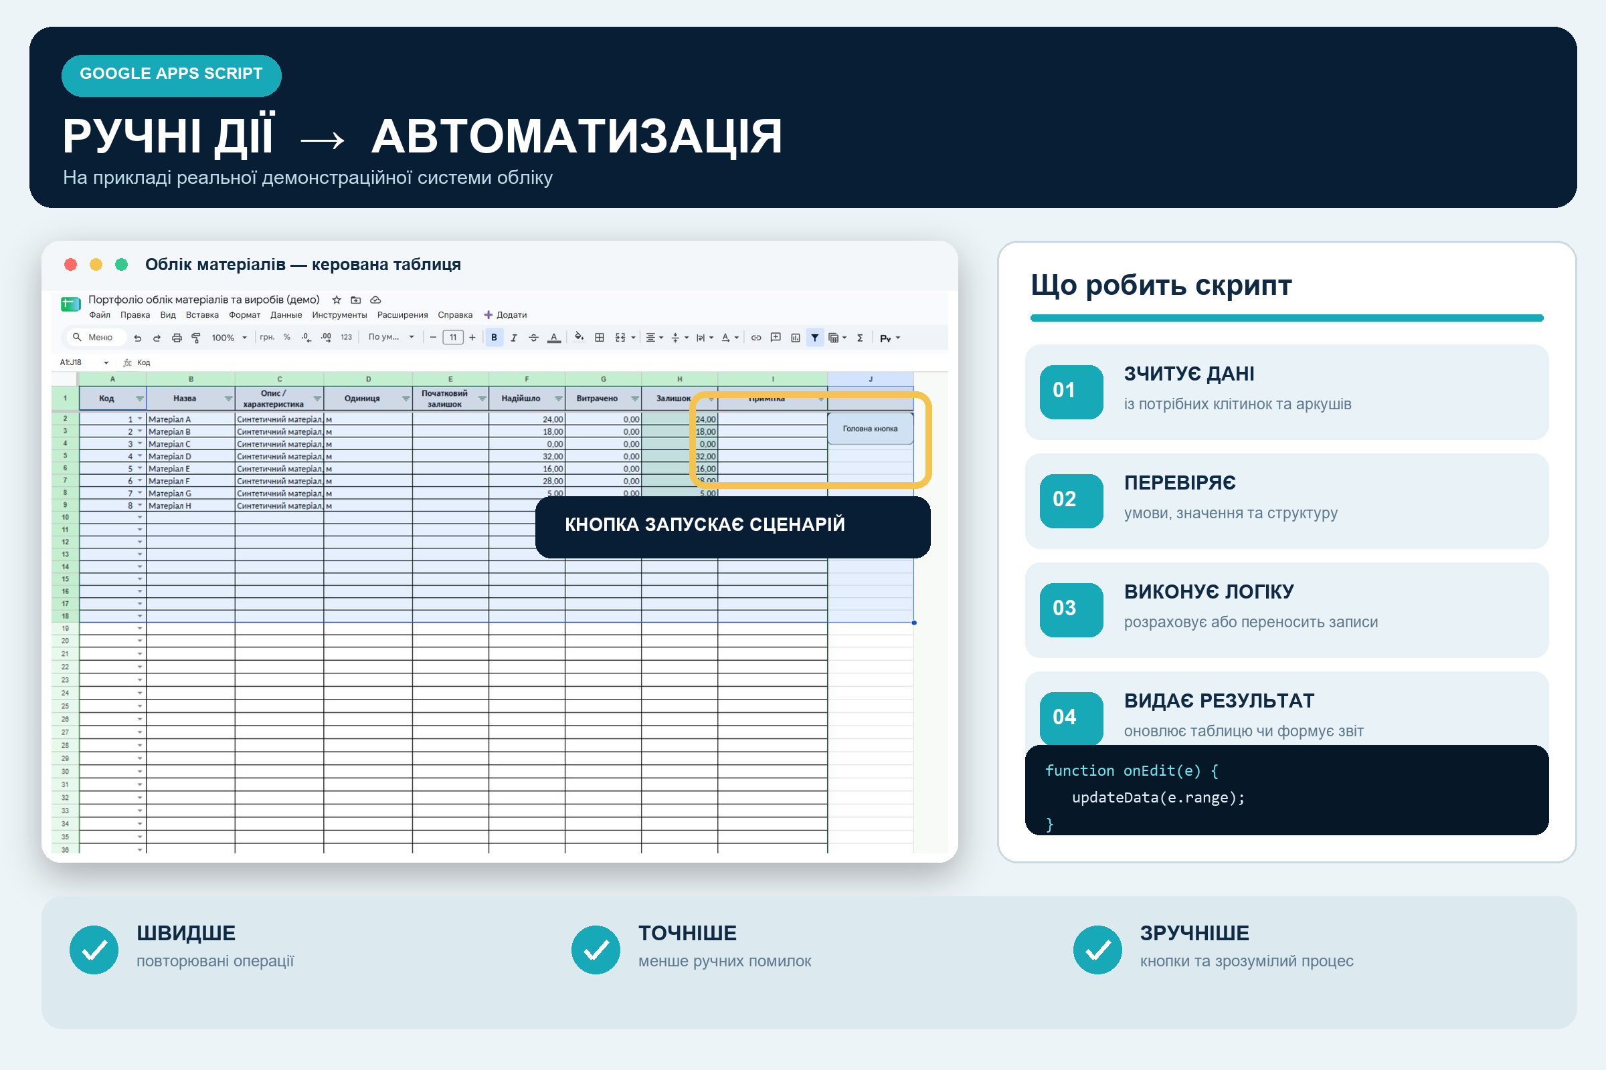
Task: Open the 100% zoom dropdown
Action: click(229, 338)
